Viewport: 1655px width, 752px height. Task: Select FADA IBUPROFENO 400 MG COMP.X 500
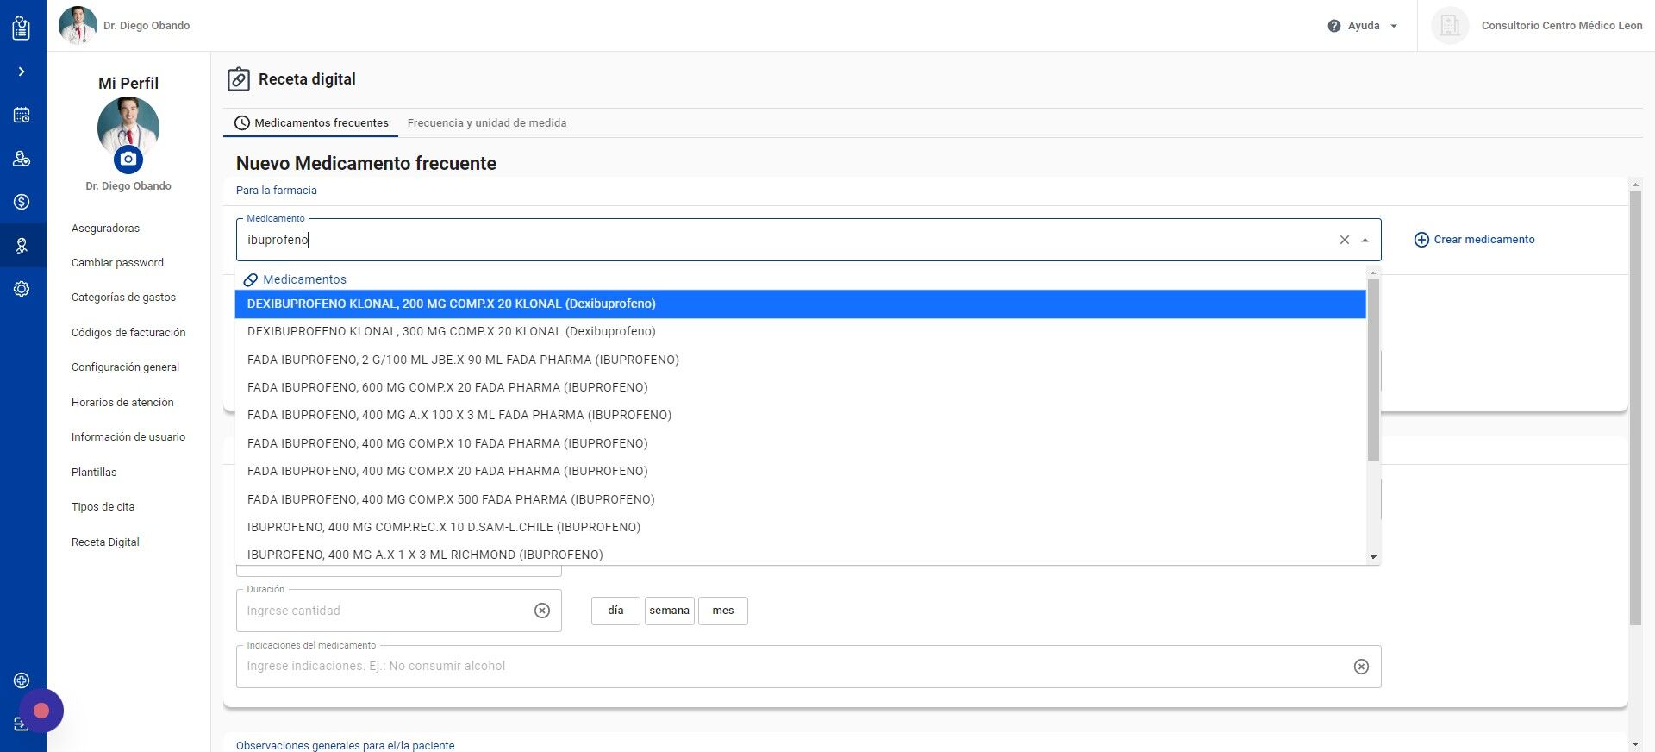point(800,499)
